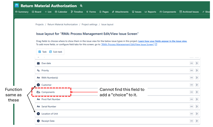This screenshot has height=127, width=213.
Task: Click the RMA Number(s) text field icon
Action: pyautogui.click(x=38, y=78)
